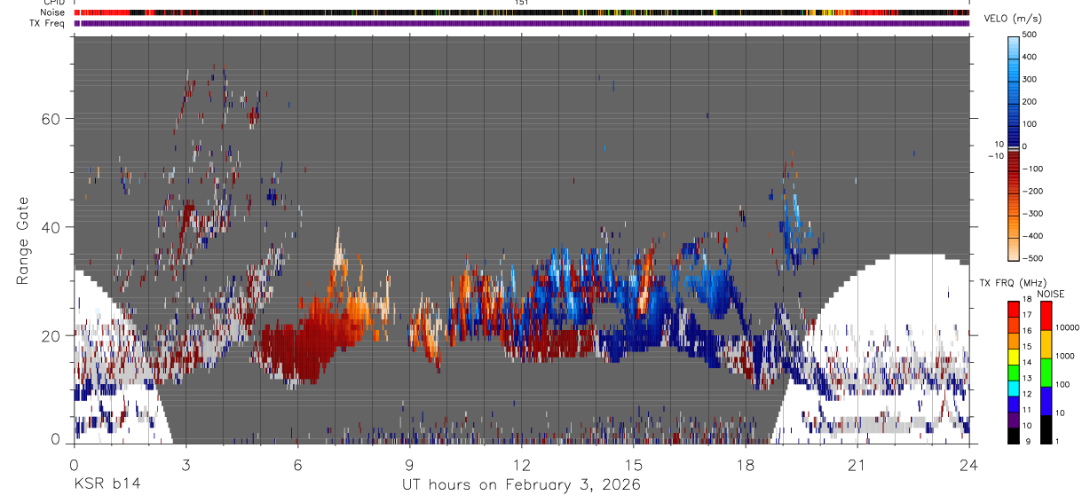
Task: Click the x-axis tick label '9'
Action: coord(410,464)
